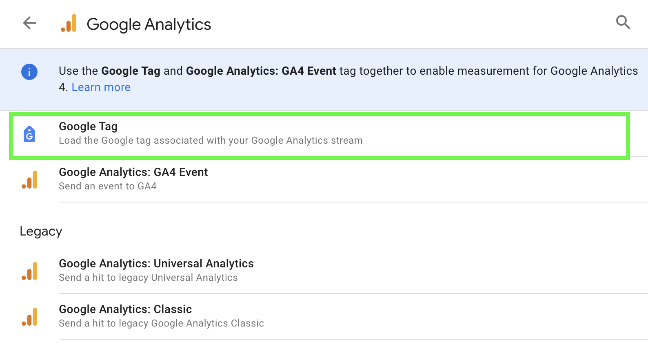Viewport: 648px width, 360px height.
Task: Click 'Send a hit to legacy Google Analytics Classic'
Action: coord(161,323)
